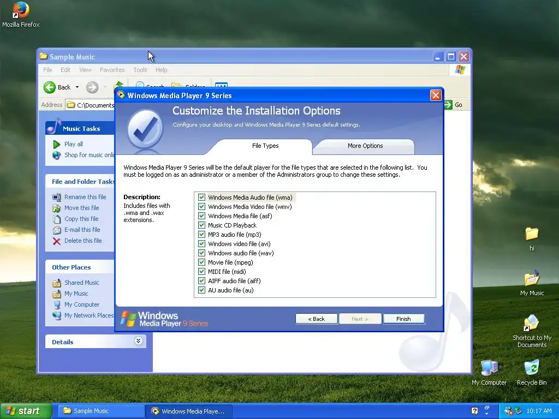Uncheck Windows audio file (wav)
Image resolution: width=559 pixels, height=419 pixels.
pos(201,253)
